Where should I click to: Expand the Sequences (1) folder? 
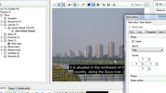click(2, 21)
